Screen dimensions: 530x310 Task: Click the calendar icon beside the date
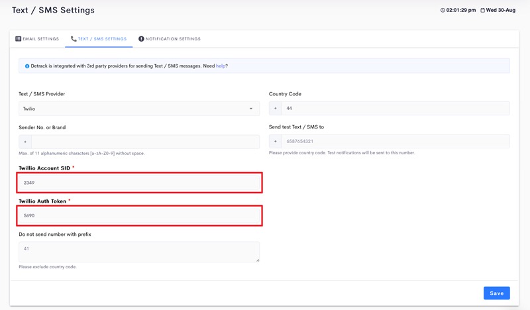coord(483,10)
